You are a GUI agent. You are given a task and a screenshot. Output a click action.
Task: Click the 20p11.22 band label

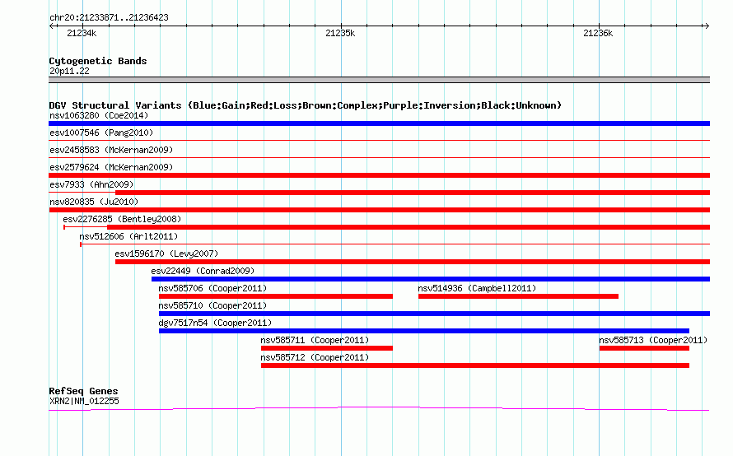point(69,71)
